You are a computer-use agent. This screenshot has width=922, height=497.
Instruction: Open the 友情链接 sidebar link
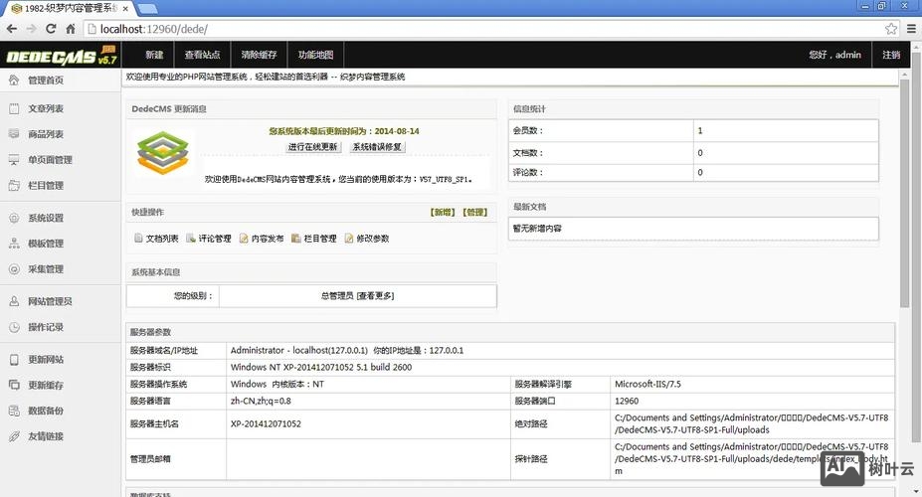click(x=46, y=436)
